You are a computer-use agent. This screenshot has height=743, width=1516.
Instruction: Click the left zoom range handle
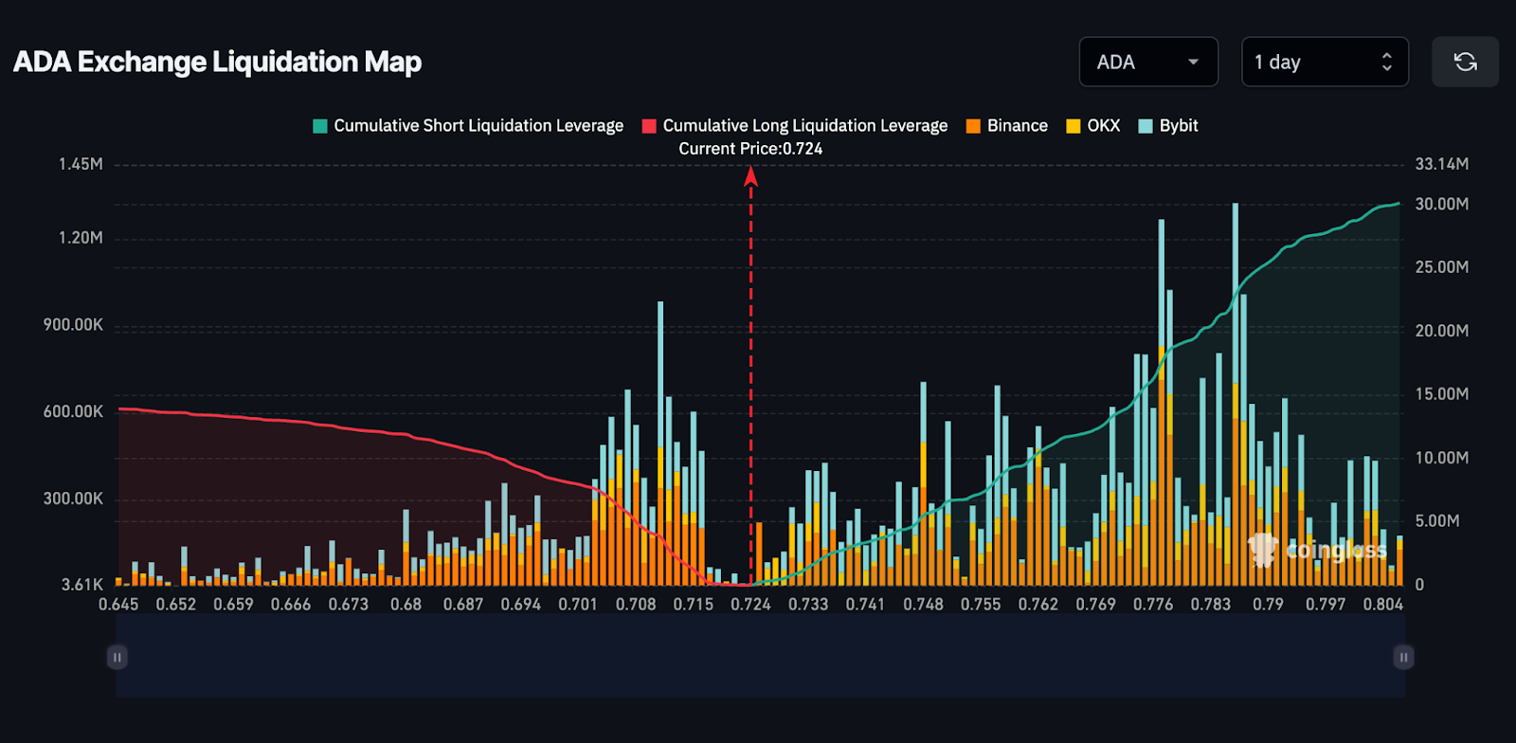click(x=117, y=657)
